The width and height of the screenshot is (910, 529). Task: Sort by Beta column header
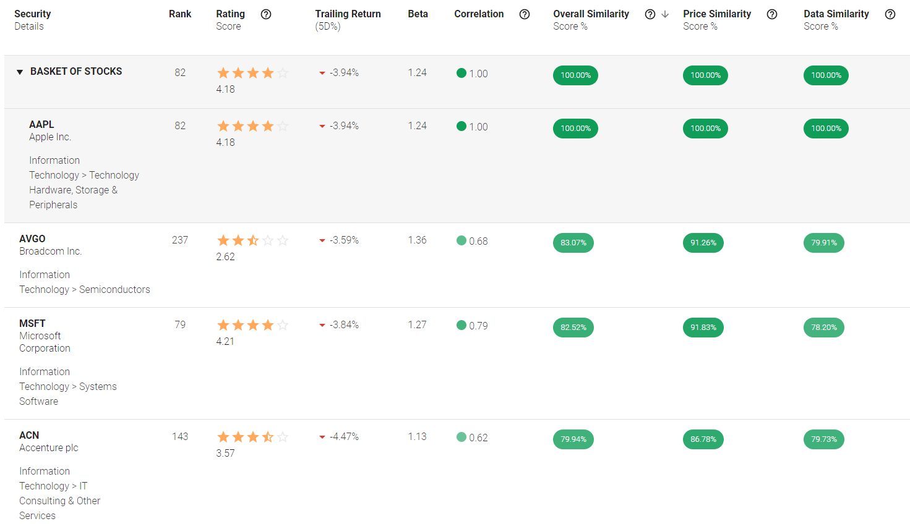pyautogui.click(x=418, y=14)
